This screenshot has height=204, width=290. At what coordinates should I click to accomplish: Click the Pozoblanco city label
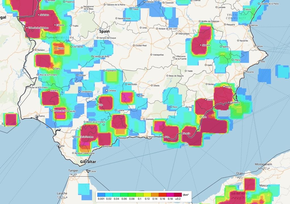pyautogui.click(x=111, y=71)
